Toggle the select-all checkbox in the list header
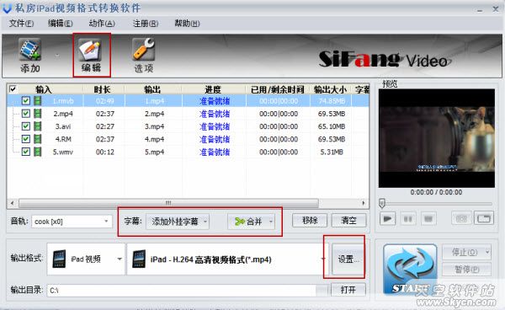The height and width of the screenshot is (310, 505). click(13, 88)
